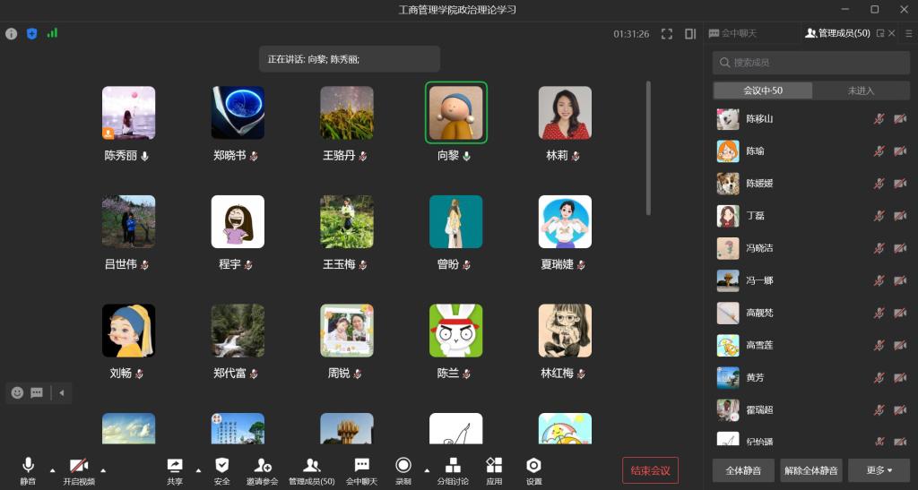
Task: Click the red 结束会议 button
Action: [x=650, y=470]
